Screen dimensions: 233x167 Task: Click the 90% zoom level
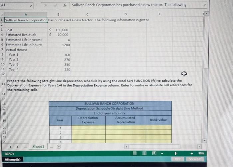[201, 153]
